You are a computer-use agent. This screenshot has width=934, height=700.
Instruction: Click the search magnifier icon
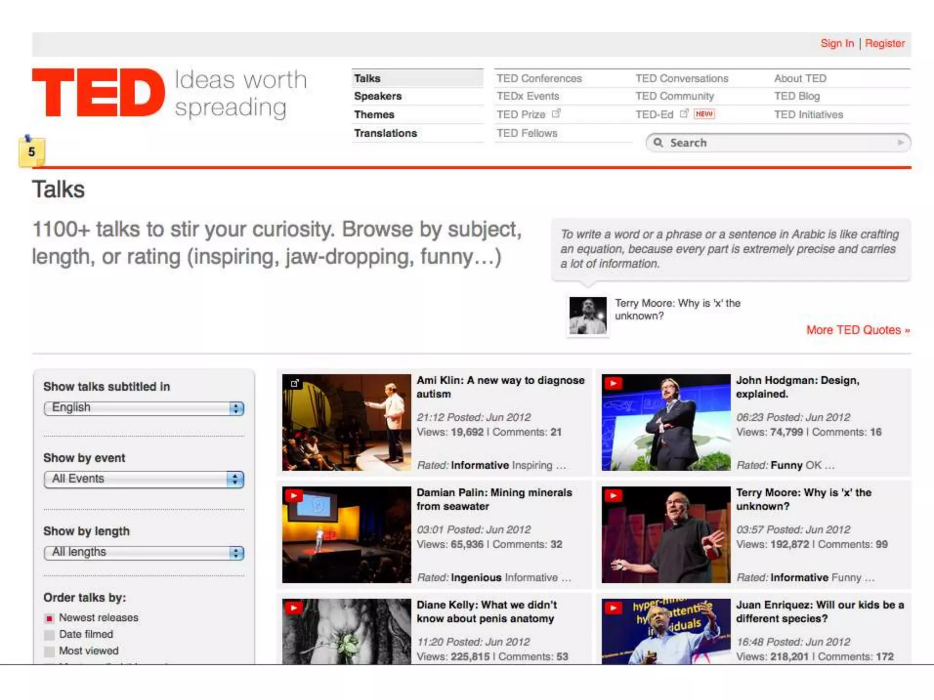click(658, 143)
